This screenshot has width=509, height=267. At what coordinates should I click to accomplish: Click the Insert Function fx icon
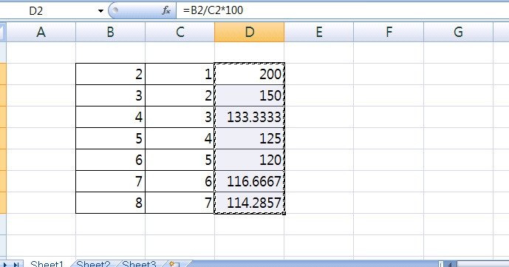pos(166,10)
